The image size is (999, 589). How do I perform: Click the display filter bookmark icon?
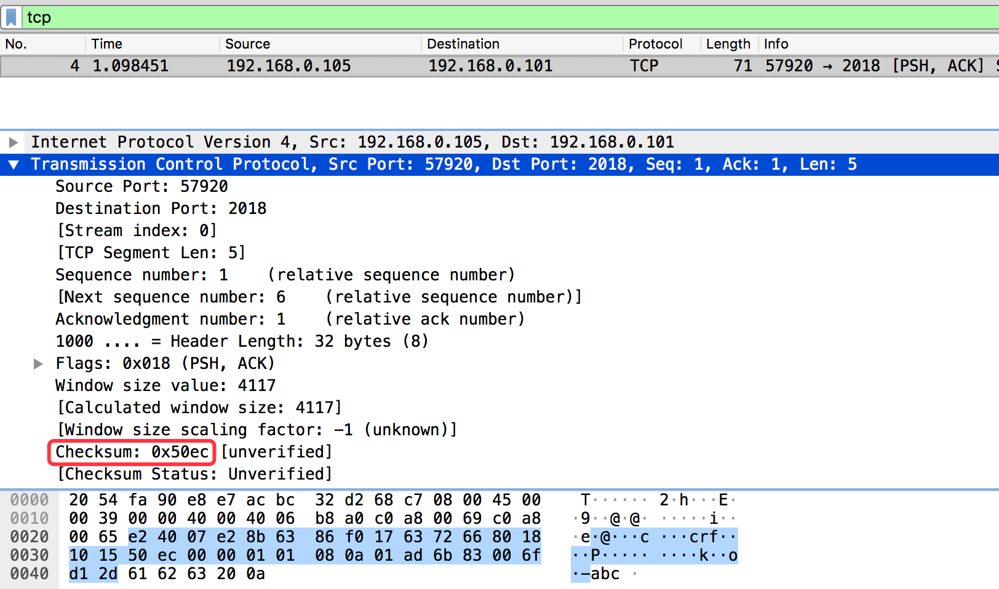(x=11, y=17)
